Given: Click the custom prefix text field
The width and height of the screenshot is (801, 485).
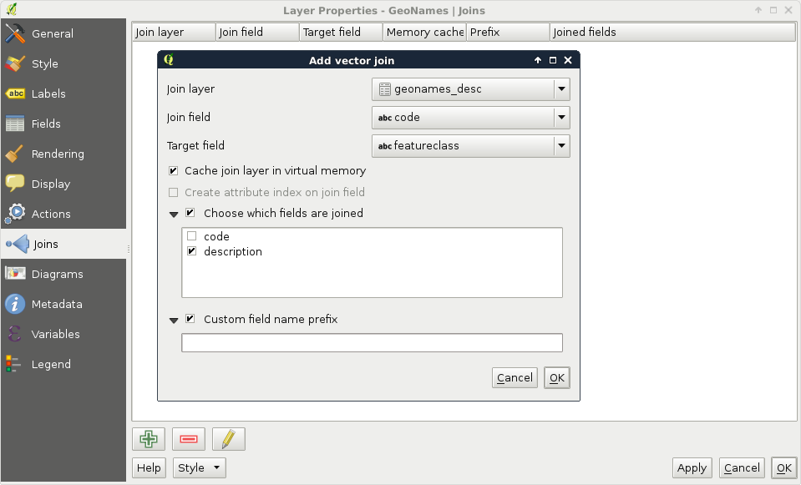Looking at the screenshot, I should coord(372,342).
